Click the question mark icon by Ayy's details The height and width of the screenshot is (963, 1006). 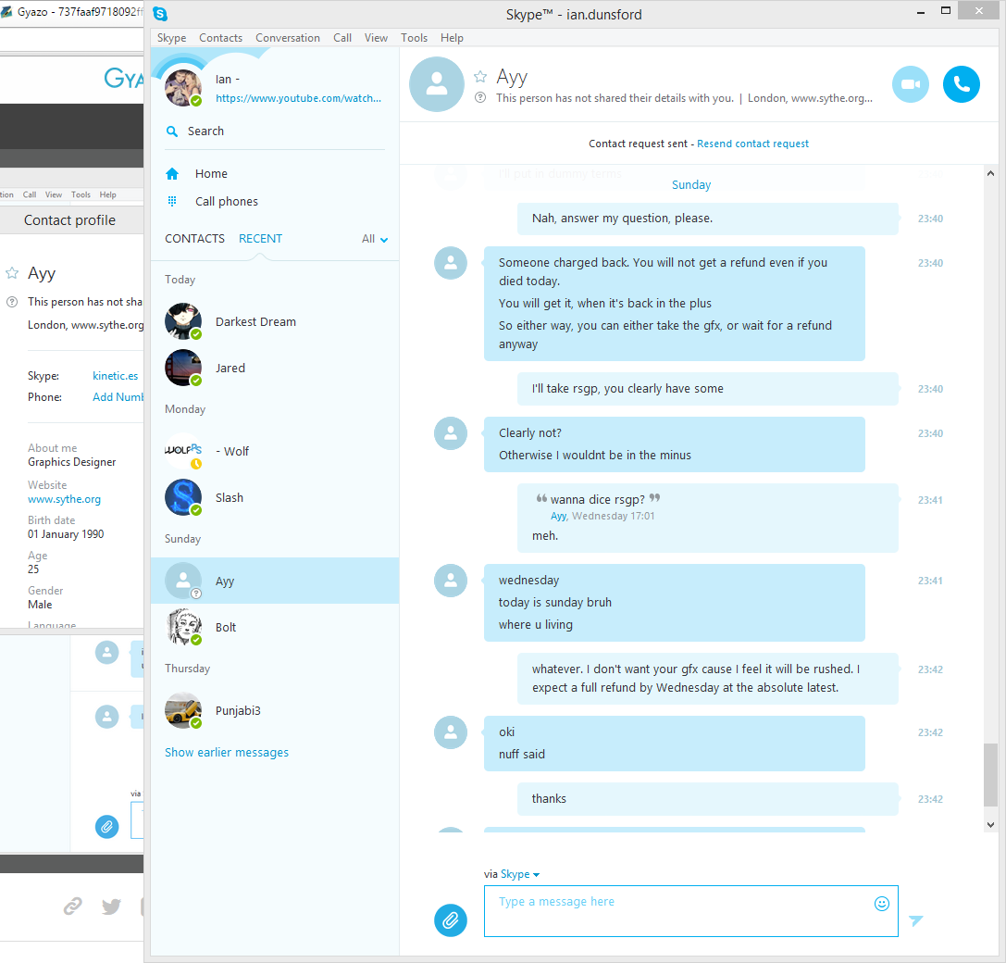point(480,97)
